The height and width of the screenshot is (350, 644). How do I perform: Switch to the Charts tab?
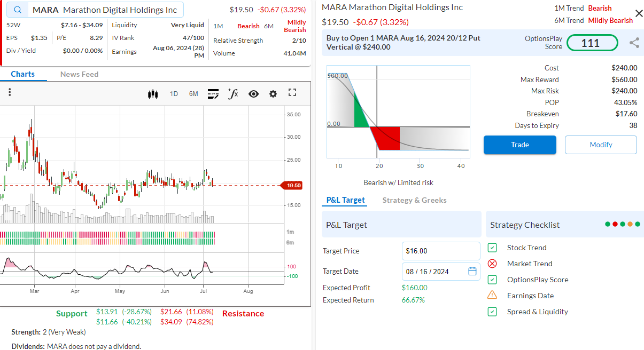(23, 74)
